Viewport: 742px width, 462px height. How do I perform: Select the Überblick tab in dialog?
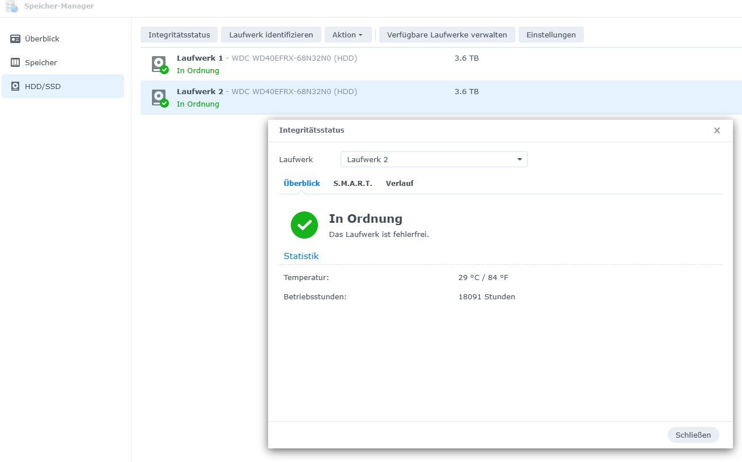tap(302, 183)
